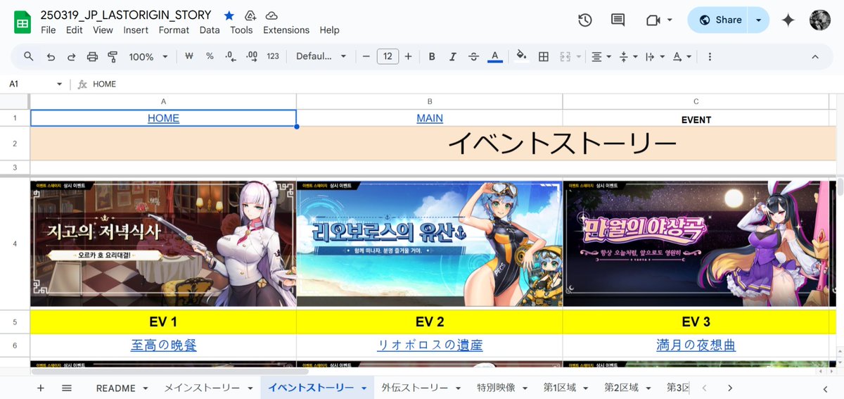The width and height of the screenshot is (844, 399).
Task: Open the Gemini sparkle assistant
Action: point(788,20)
